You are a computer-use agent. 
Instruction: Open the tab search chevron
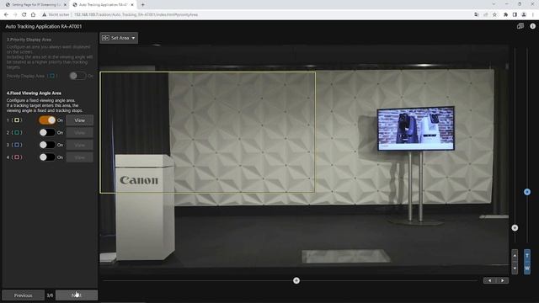(494, 4)
